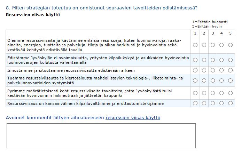Choose rating 3 for 'Pyrimme määrätietoisesti' row
241x154 pixels.
(213, 93)
